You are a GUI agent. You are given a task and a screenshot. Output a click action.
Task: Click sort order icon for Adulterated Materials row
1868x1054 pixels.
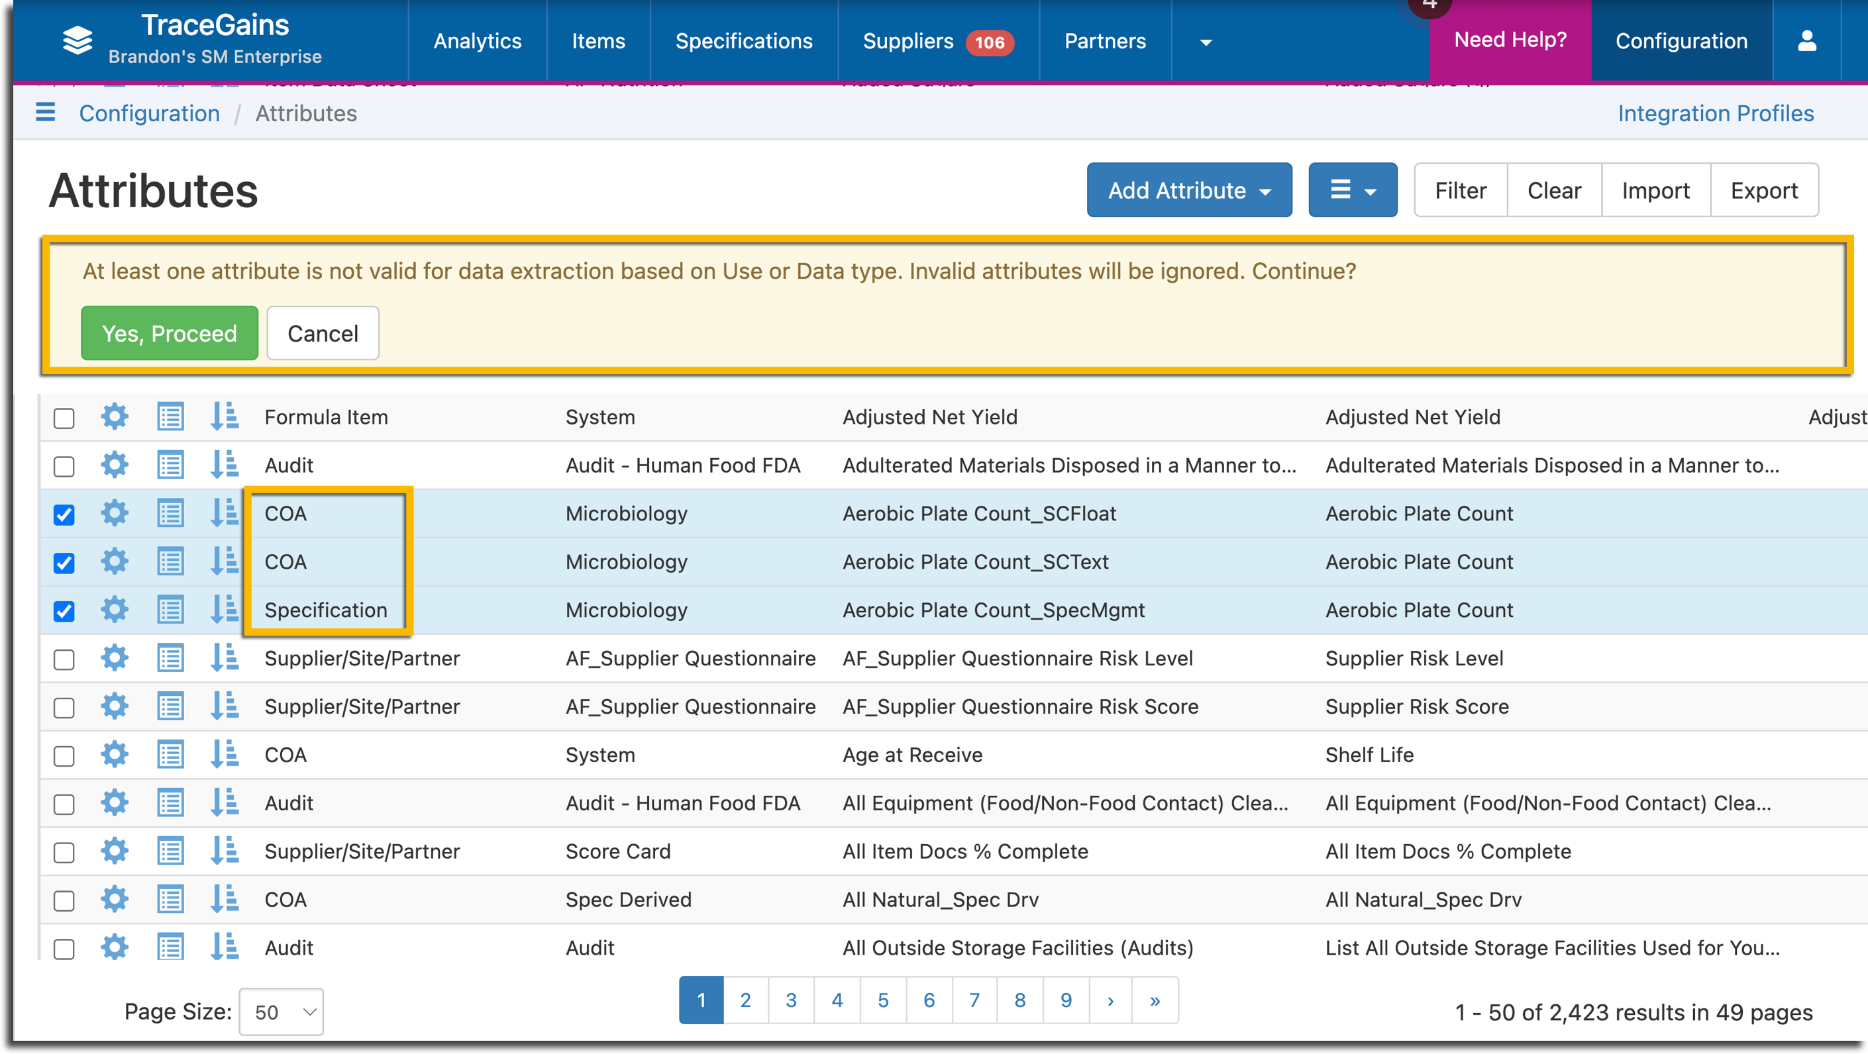pyautogui.click(x=224, y=465)
